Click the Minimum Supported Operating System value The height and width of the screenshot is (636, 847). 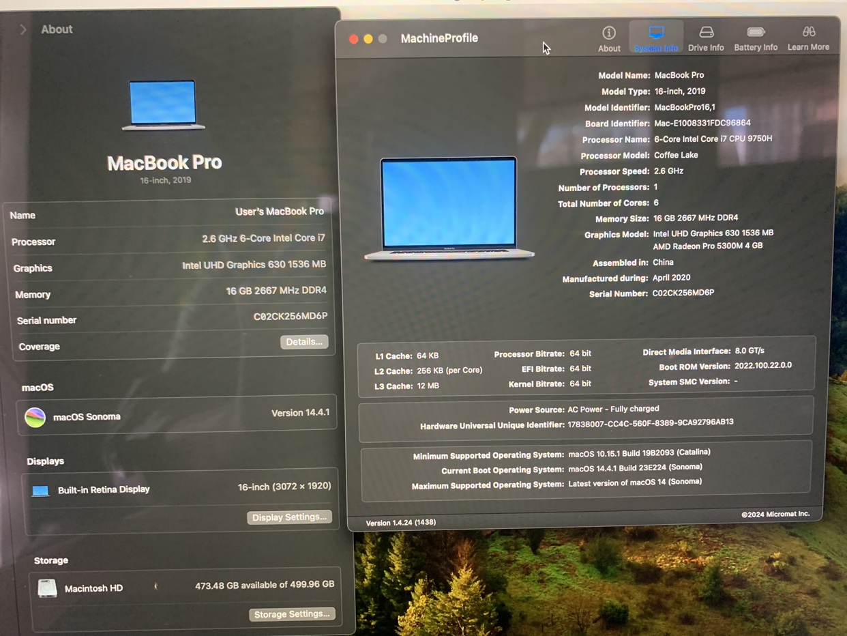point(639,453)
